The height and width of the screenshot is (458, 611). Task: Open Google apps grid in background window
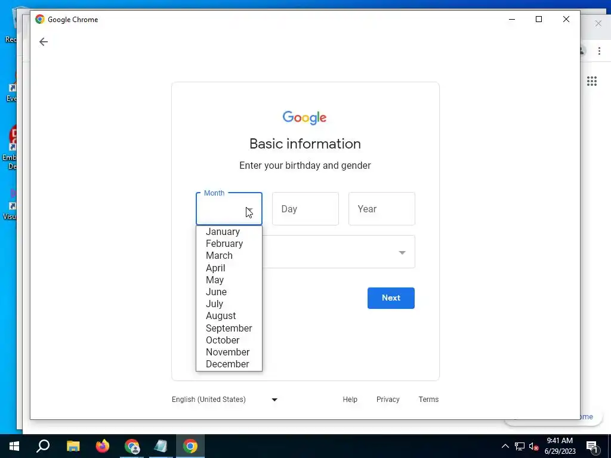[x=592, y=81]
